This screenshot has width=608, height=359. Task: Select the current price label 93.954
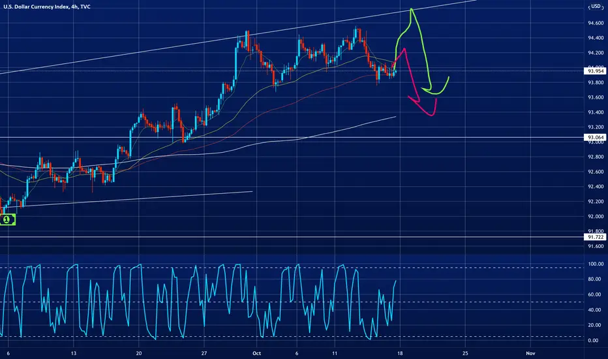coord(595,71)
